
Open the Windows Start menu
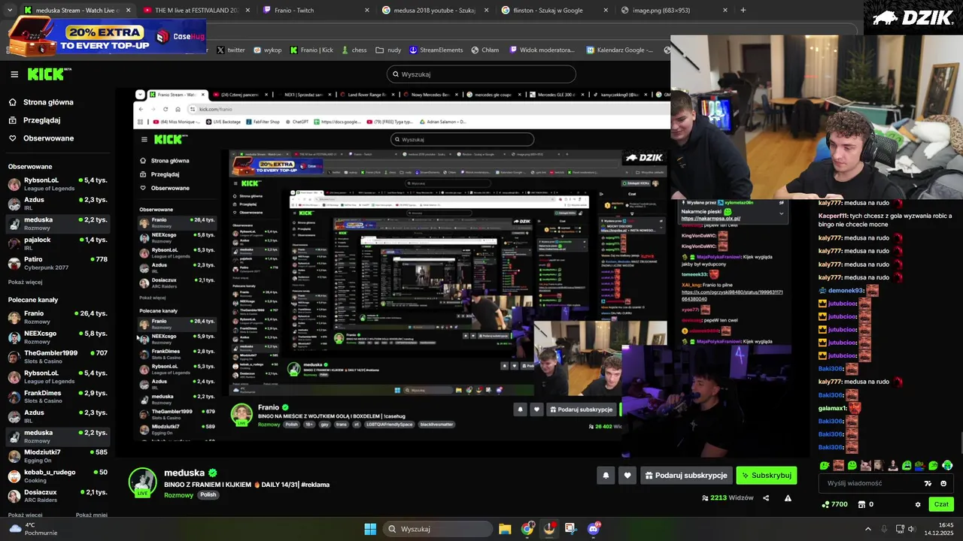click(x=370, y=529)
